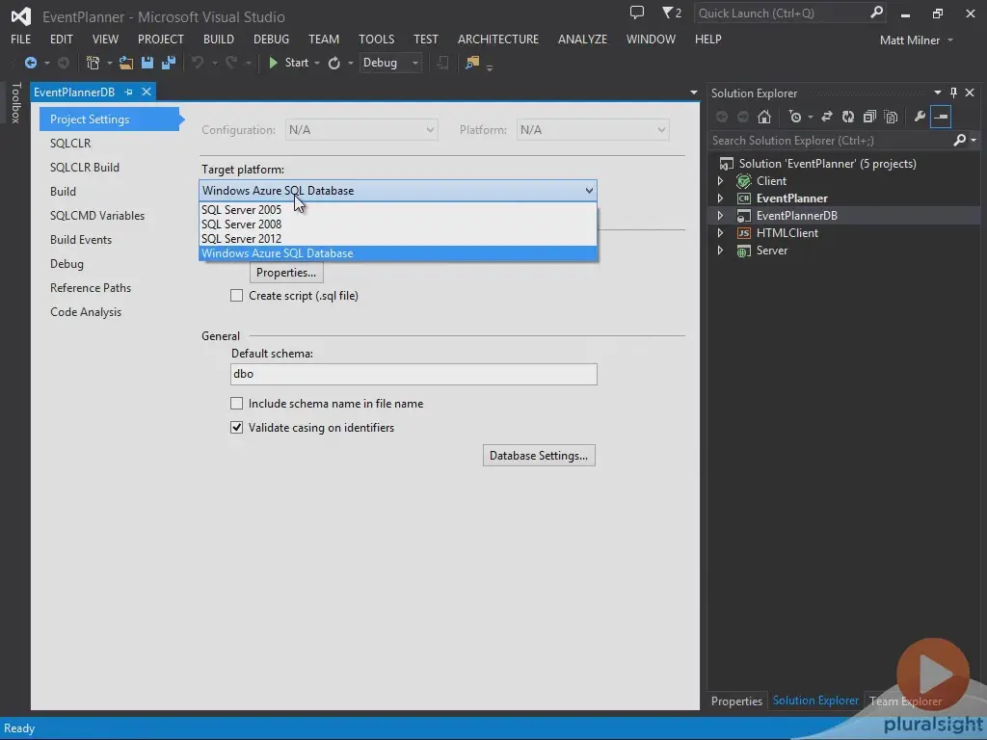This screenshot has width=987, height=740.
Task: Open the Properties tab at panel bottom
Action: (736, 701)
